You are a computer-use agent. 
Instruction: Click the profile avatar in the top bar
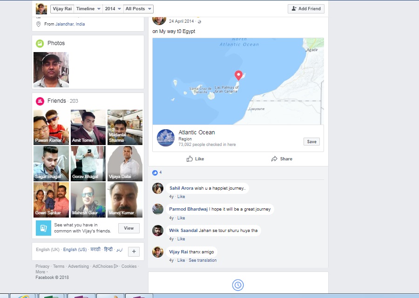click(41, 9)
